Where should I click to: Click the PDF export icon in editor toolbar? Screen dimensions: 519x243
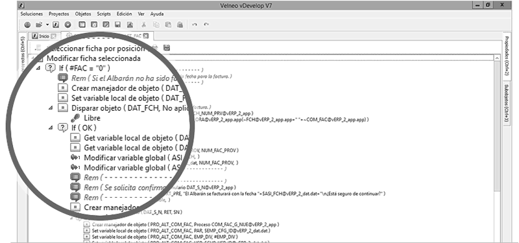[x=167, y=48]
